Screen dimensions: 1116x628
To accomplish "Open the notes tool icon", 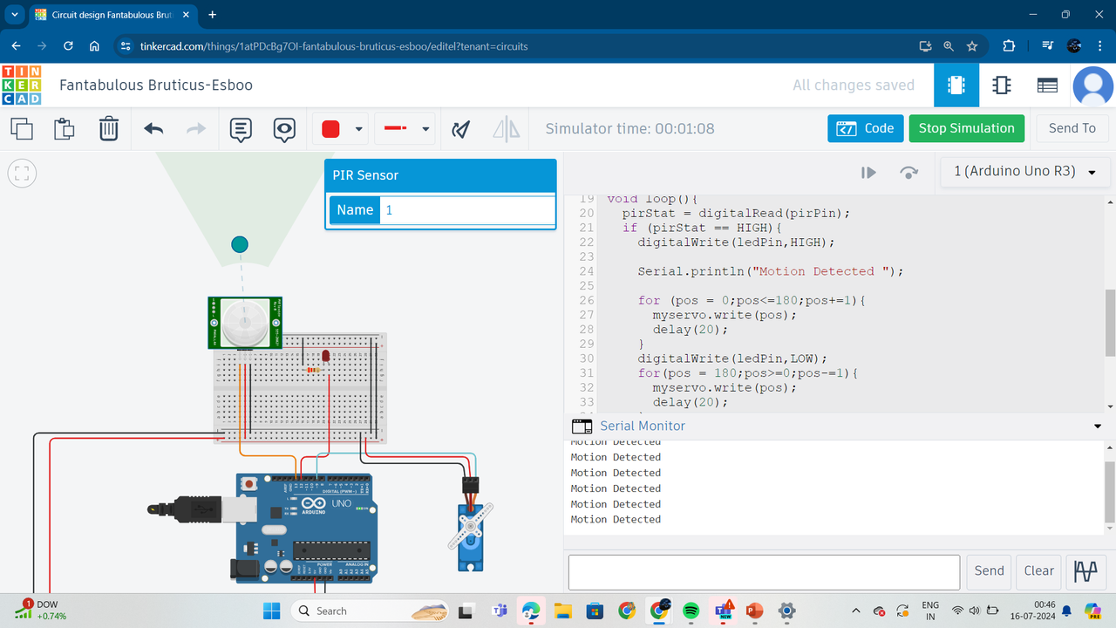I will [241, 130].
